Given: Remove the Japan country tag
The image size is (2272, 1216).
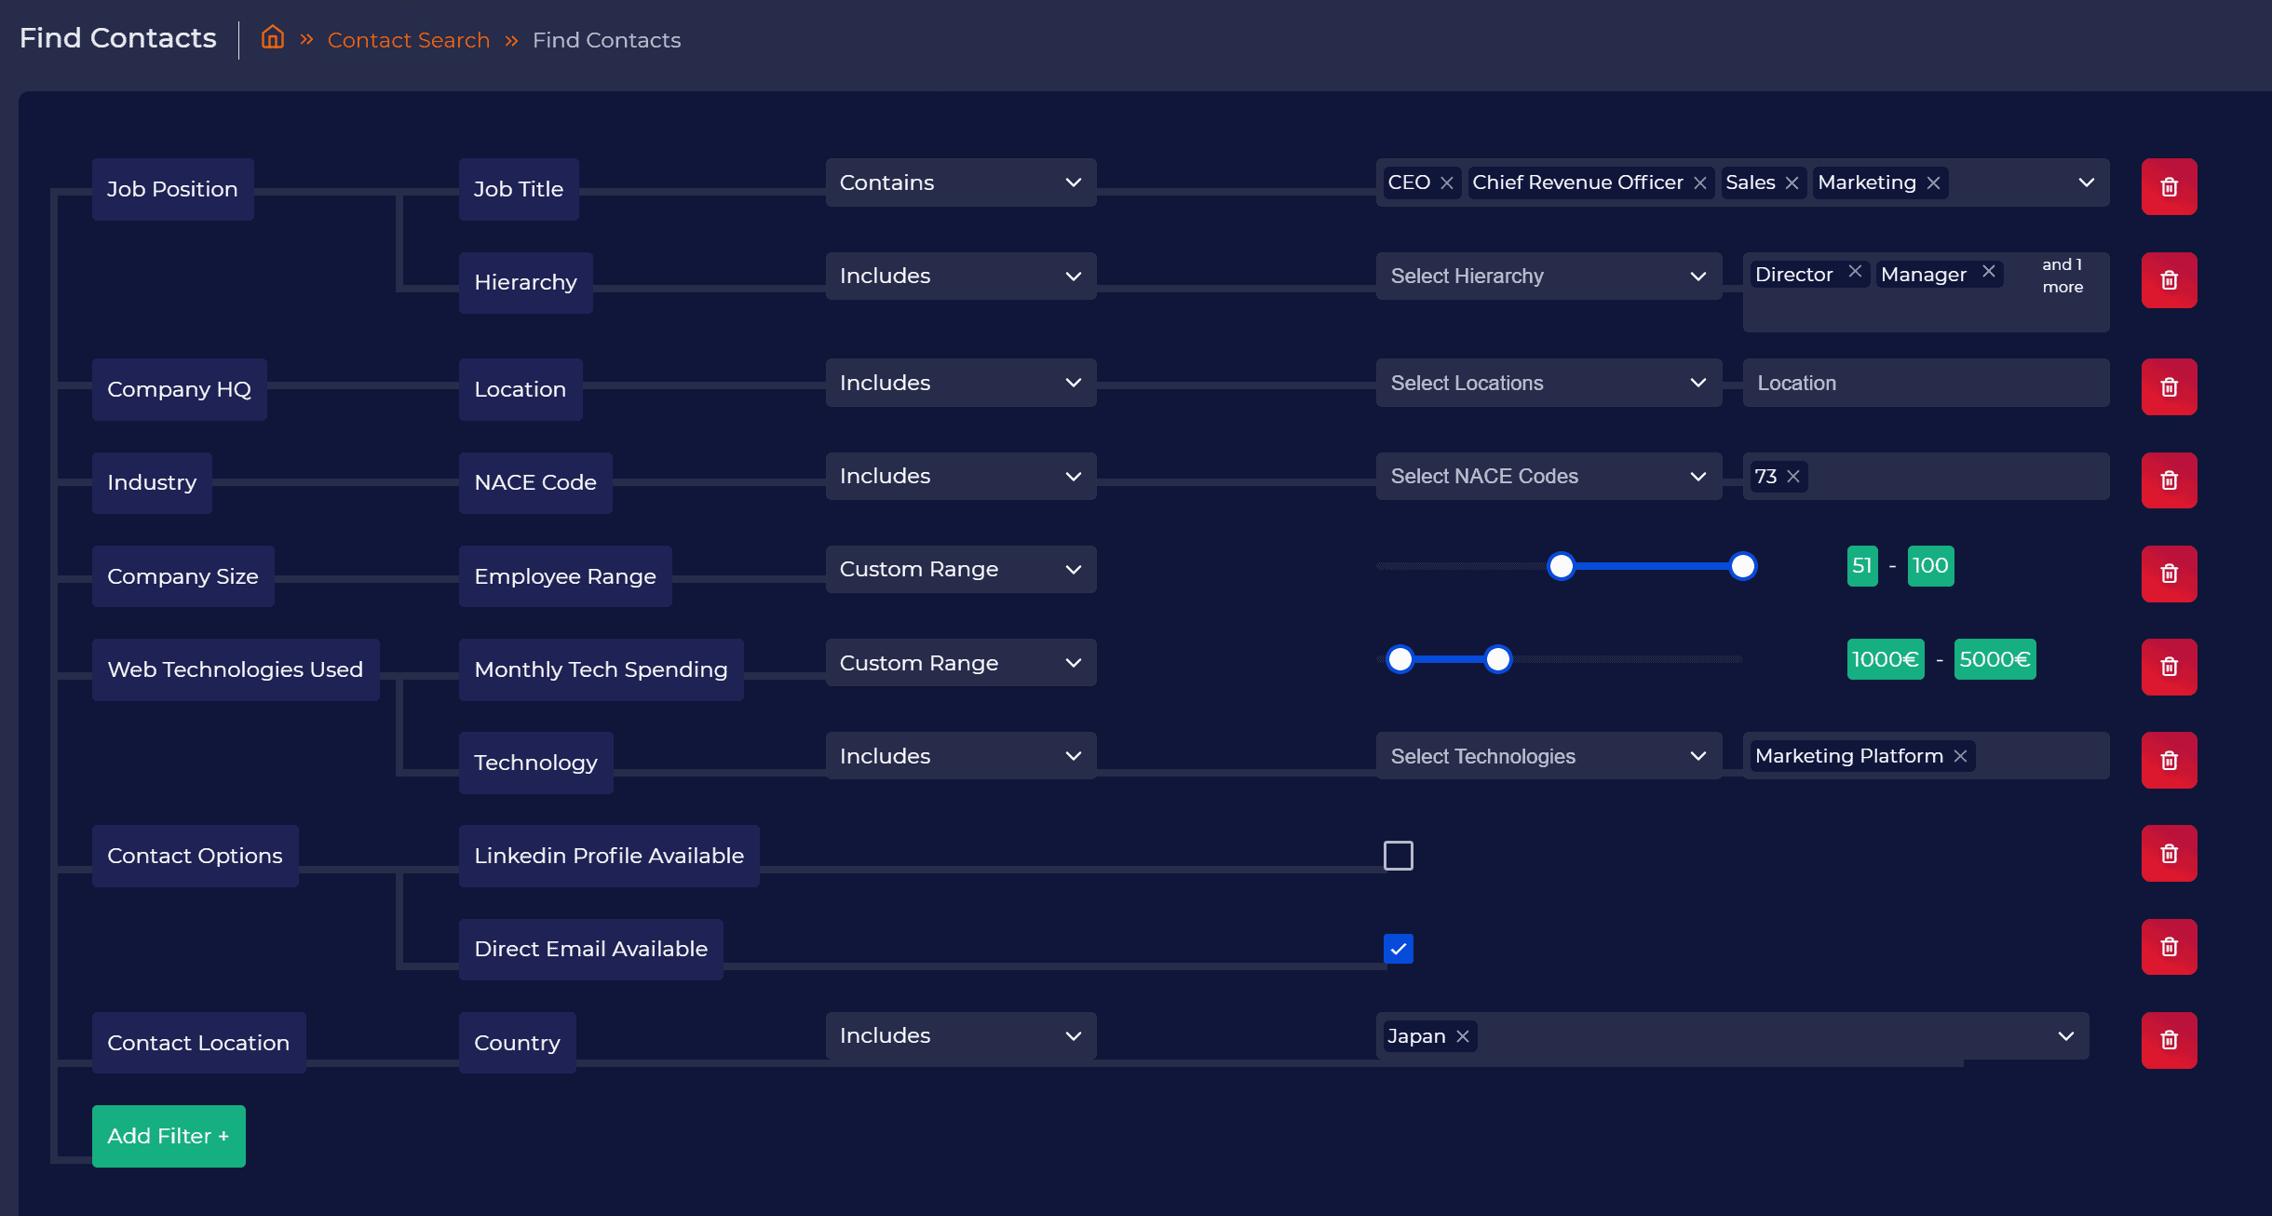Looking at the screenshot, I should (x=1463, y=1036).
